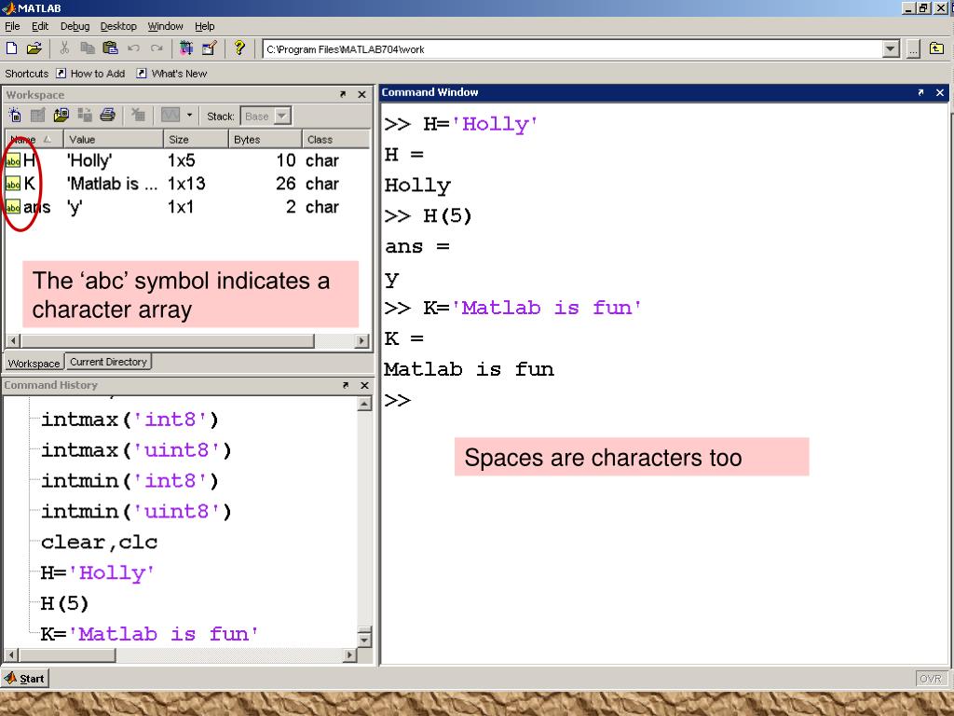Viewport: 954px width, 716px height.
Task: Click the Delete variable icon in the Workspace toolbar
Action: coord(138,115)
